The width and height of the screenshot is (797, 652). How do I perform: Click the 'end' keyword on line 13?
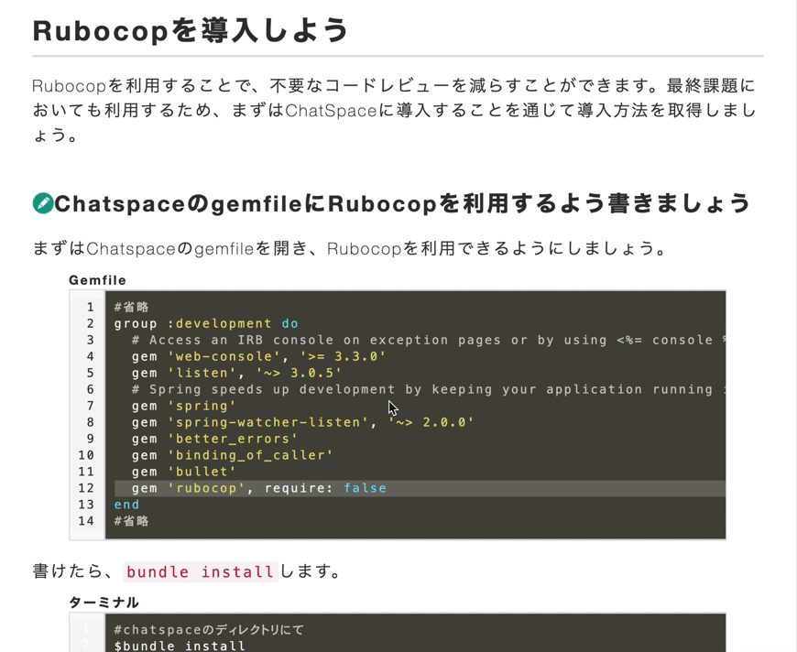[x=126, y=505]
